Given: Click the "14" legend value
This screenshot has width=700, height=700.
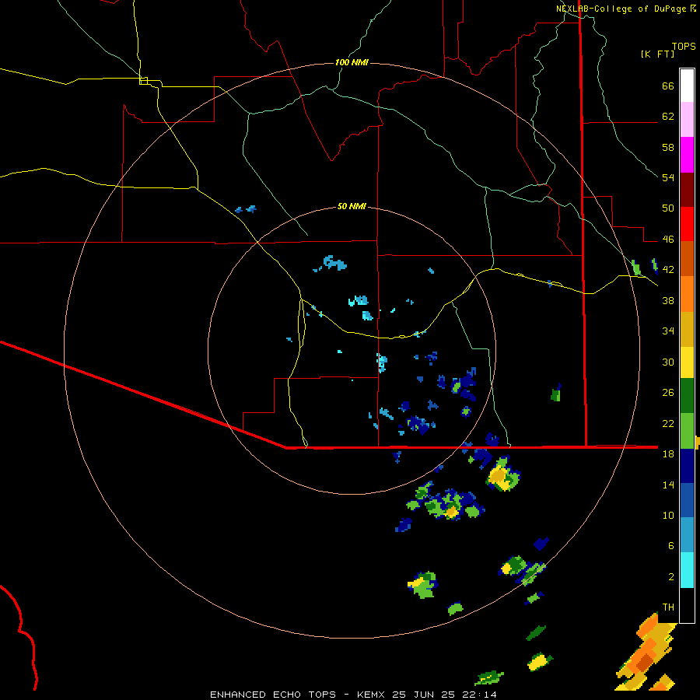Looking at the screenshot, I should [668, 485].
